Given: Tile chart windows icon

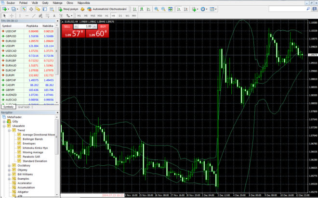Looking at the screenshot, I should pos(171,9).
